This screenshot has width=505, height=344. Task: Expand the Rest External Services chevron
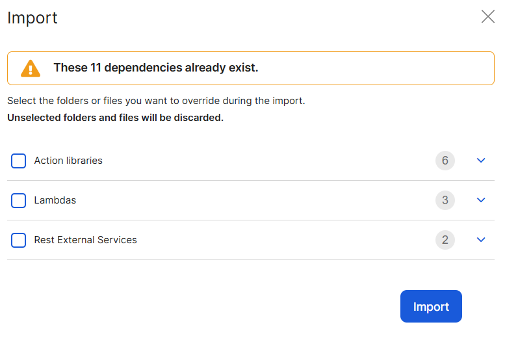pos(481,240)
